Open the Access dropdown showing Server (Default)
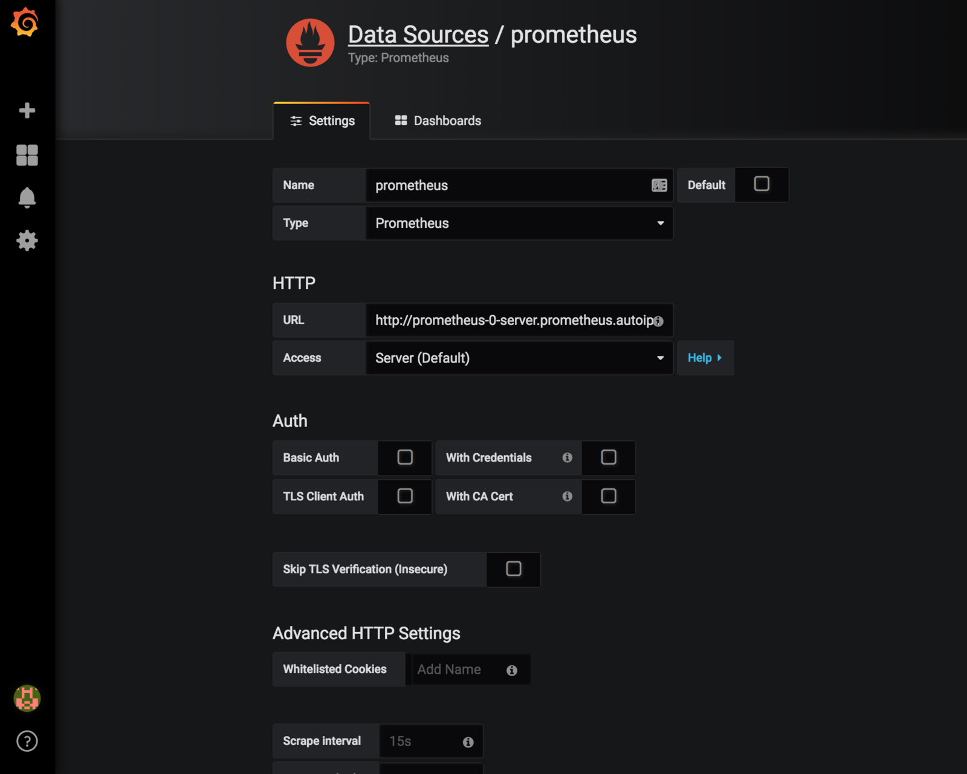 (519, 358)
